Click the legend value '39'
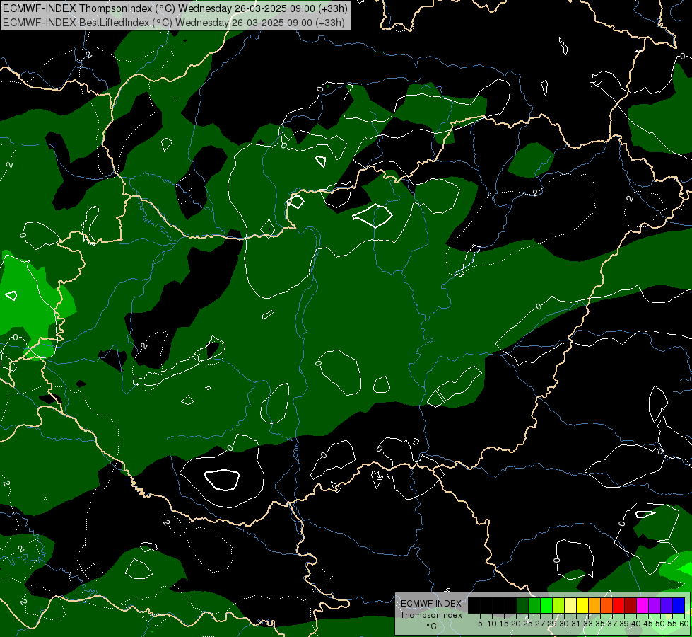Image resolution: width=692 pixels, height=637 pixels. coord(624,624)
